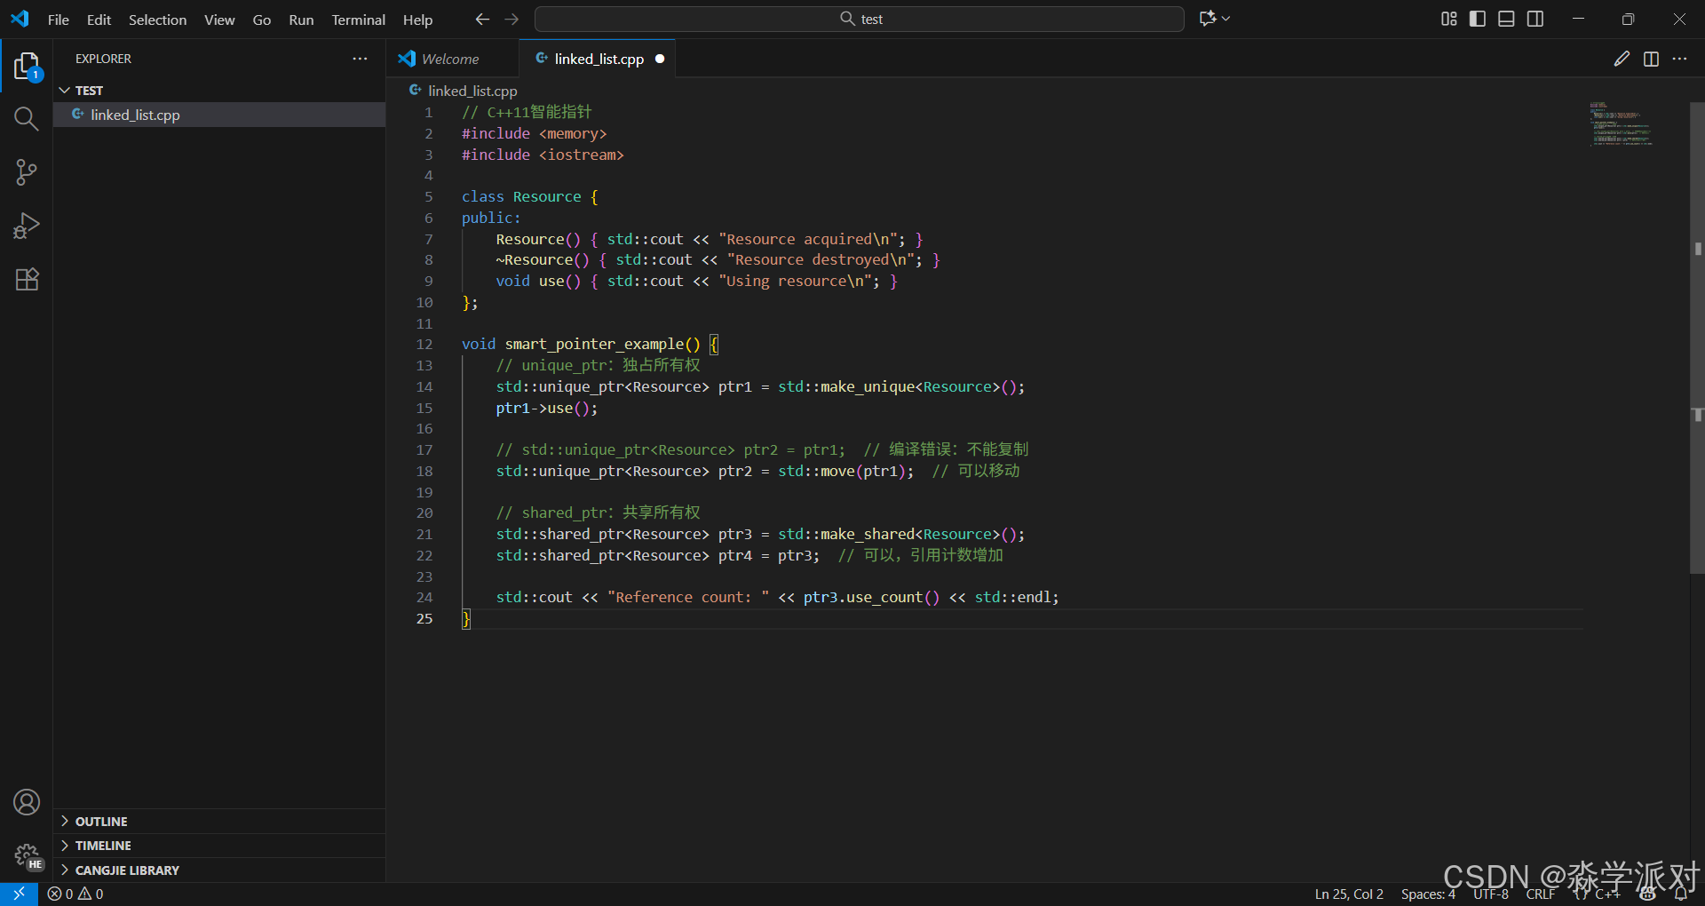The width and height of the screenshot is (1705, 906).
Task: Open the Search view in the activity bar
Action: coord(27,119)
